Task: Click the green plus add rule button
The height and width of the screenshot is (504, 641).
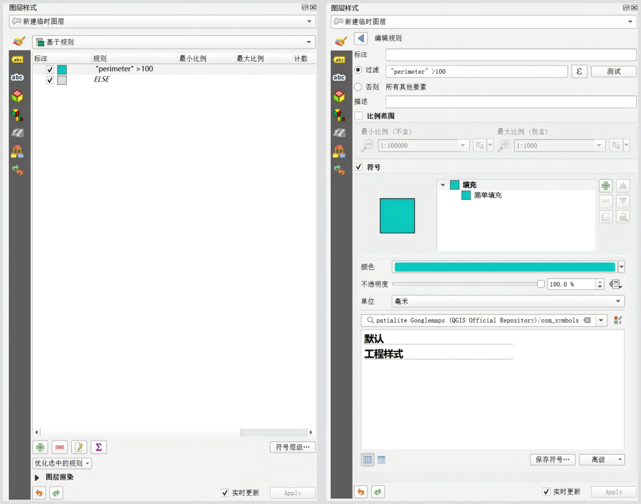Action: coord(40,447)
